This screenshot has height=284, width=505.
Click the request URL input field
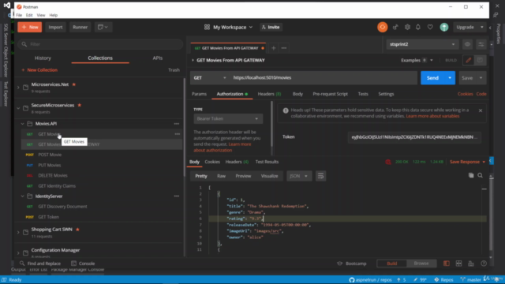pos(324,78)
